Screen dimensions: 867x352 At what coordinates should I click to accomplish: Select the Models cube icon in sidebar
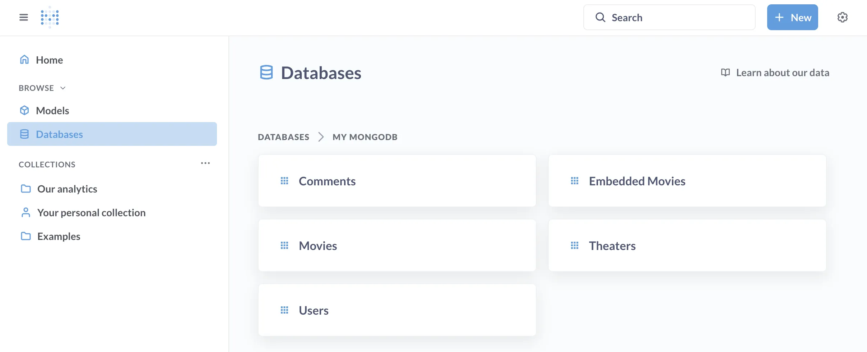(x=24, y=110)
